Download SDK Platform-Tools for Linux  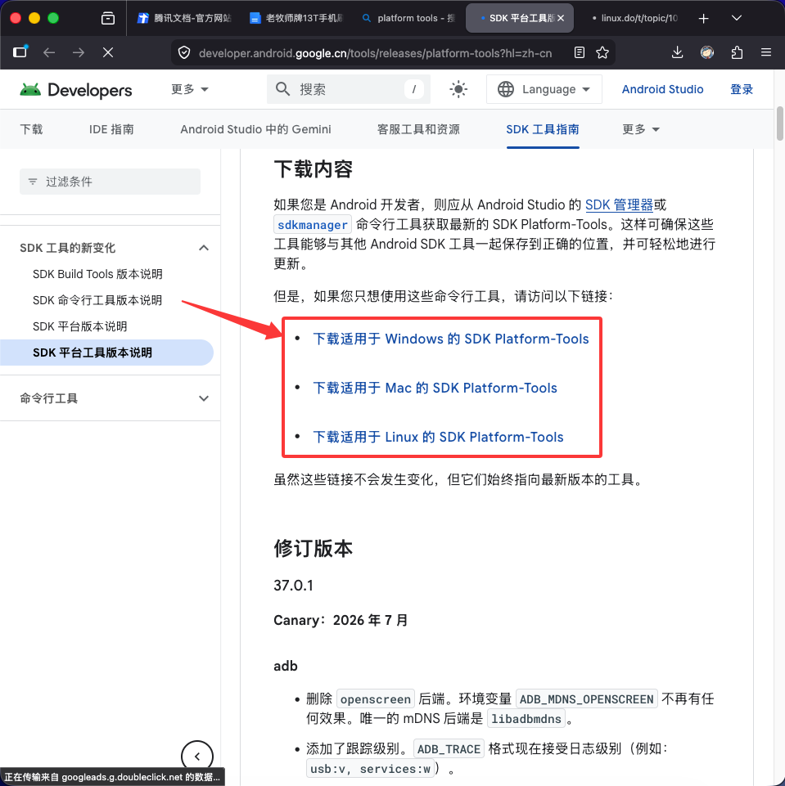point(438,437)
